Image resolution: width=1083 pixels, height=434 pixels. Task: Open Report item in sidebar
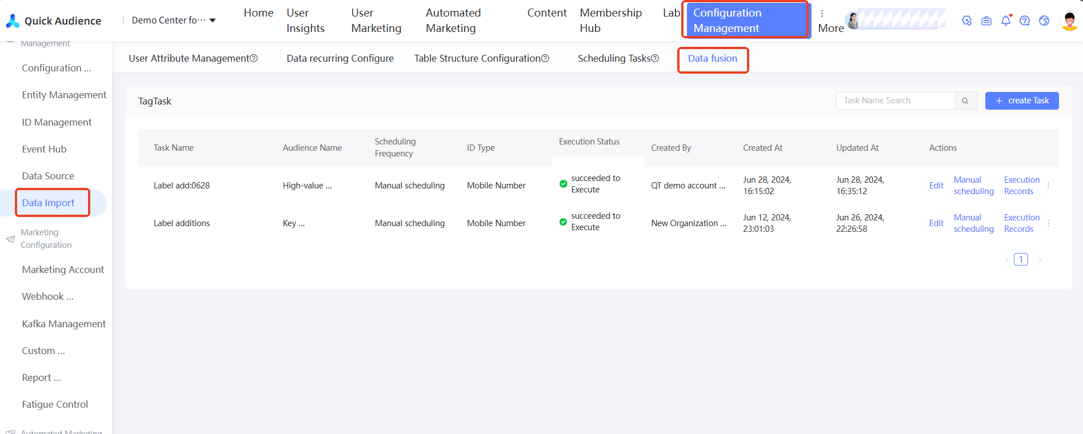pyautogui.click(x=41, y=377)
